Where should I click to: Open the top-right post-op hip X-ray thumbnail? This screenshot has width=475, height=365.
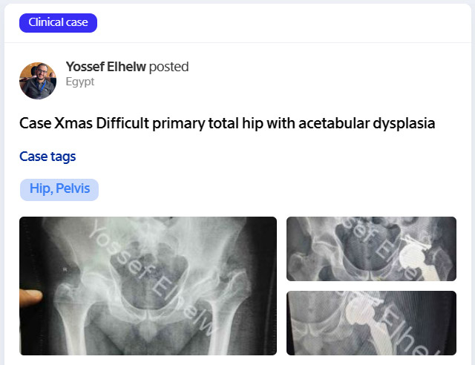(x=371, y=249)
